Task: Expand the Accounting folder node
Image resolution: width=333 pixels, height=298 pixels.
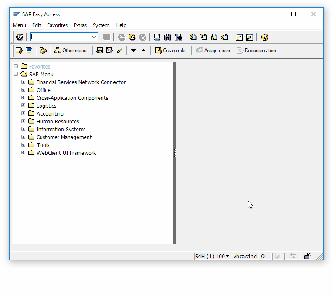Action: (x=24, y=113)
